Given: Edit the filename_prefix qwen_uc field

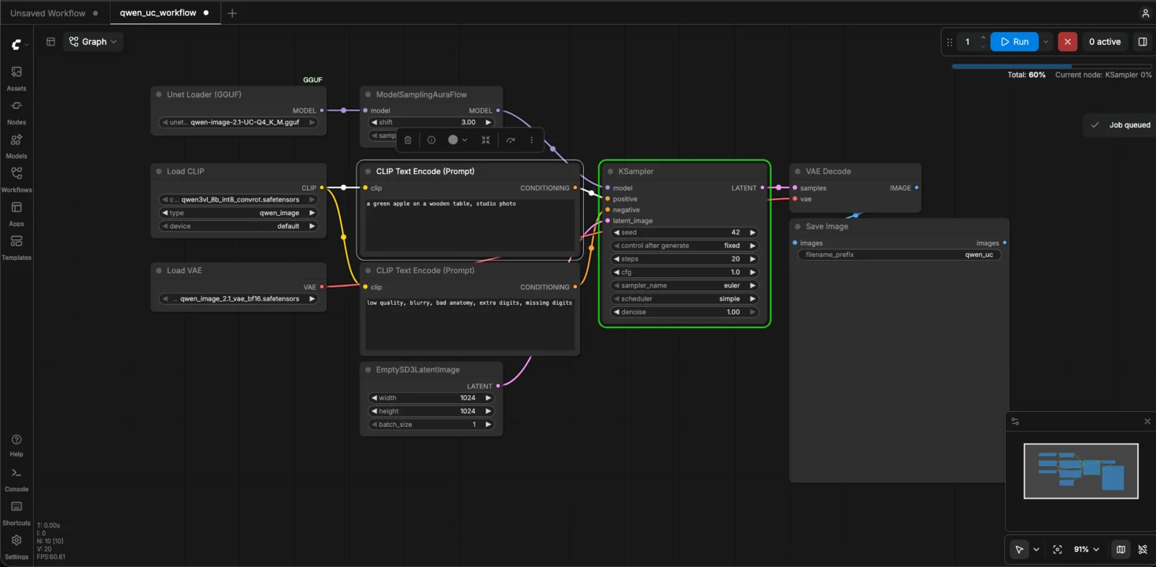Looking at the screenshot, I should (899, 255).
